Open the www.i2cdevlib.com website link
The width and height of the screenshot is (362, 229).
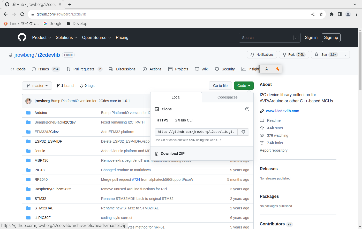pos(282,111)
